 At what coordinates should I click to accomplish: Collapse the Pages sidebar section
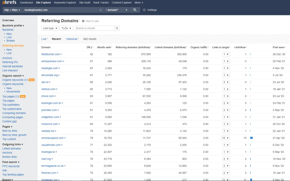coord(7,127)
